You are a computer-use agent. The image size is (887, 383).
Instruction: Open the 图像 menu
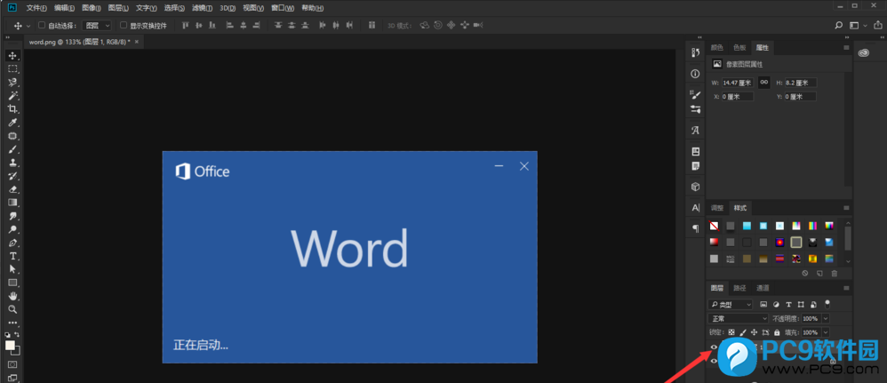[91, 8]
